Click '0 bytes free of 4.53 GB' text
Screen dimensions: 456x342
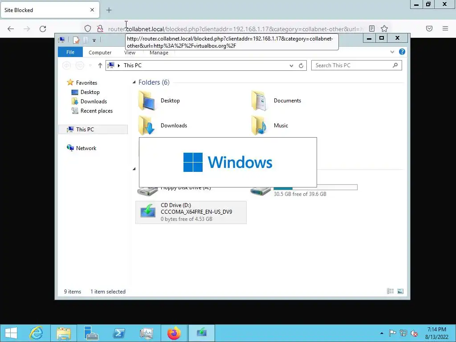tap(187, 219)
